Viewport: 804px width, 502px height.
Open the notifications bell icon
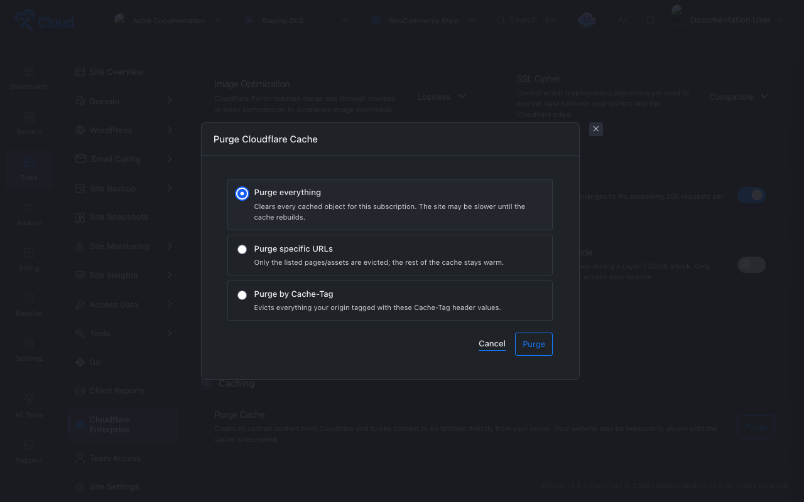[650, 20]
